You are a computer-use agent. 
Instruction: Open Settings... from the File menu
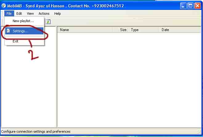click(24, 31)
